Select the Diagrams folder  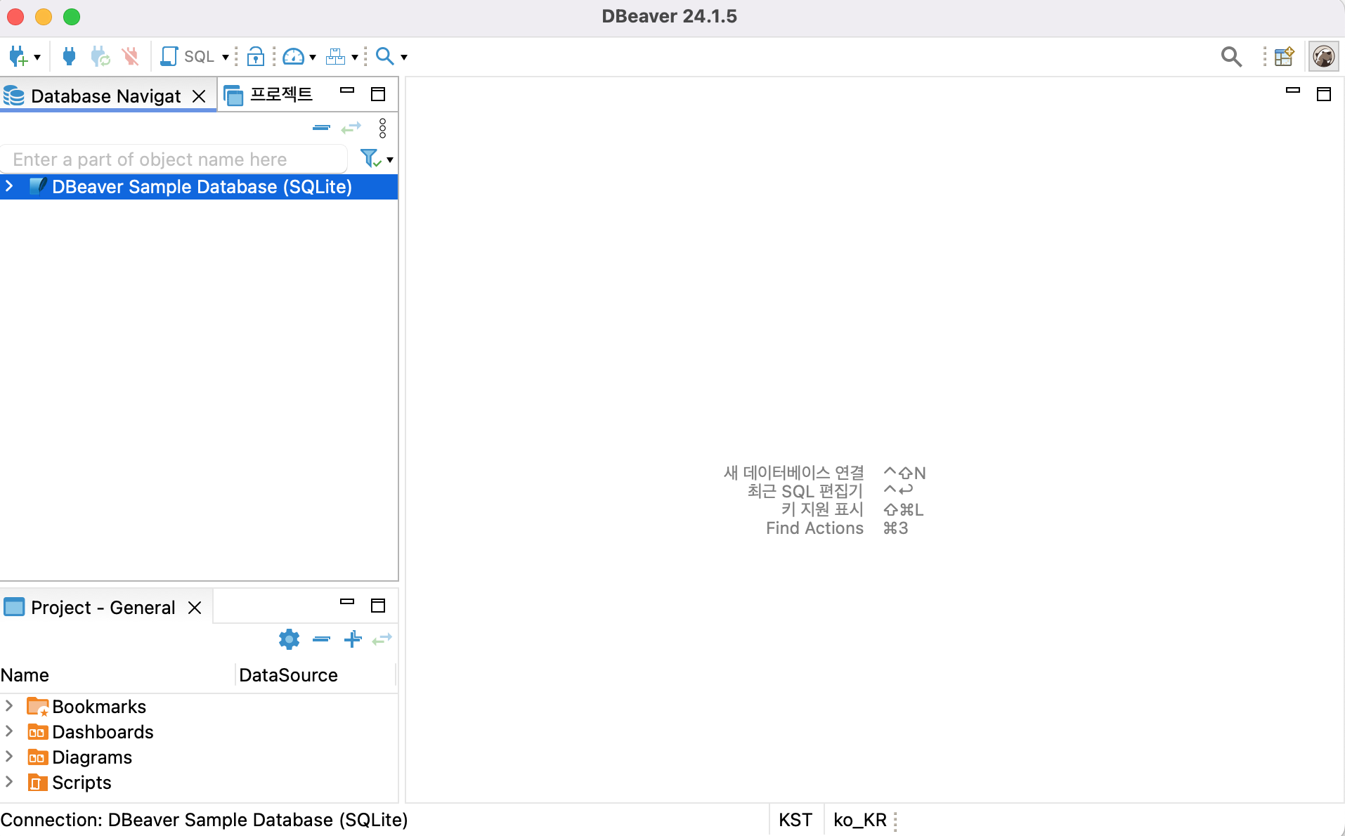(92, 757)
